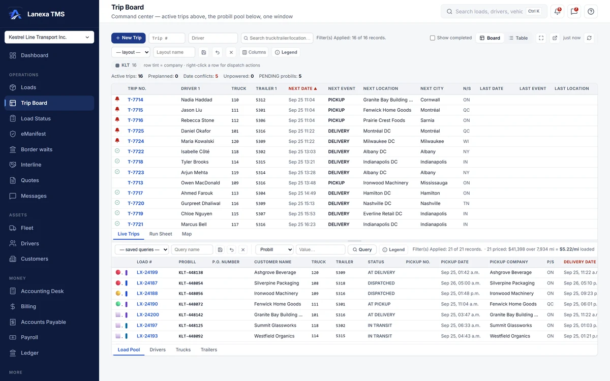The image size is (610, 381).
Task: Click the refresh icon next to just now
Action: 589,38
